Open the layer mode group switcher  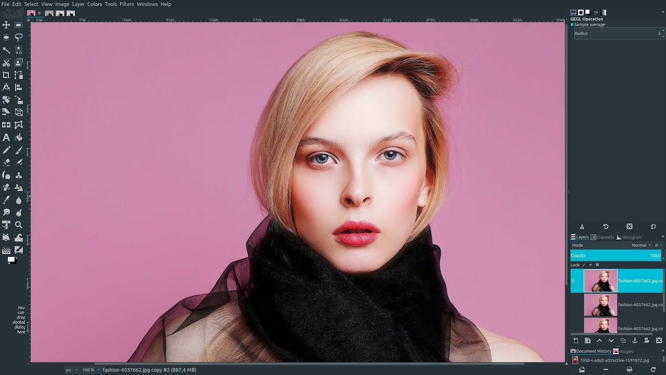coord(658,245)
